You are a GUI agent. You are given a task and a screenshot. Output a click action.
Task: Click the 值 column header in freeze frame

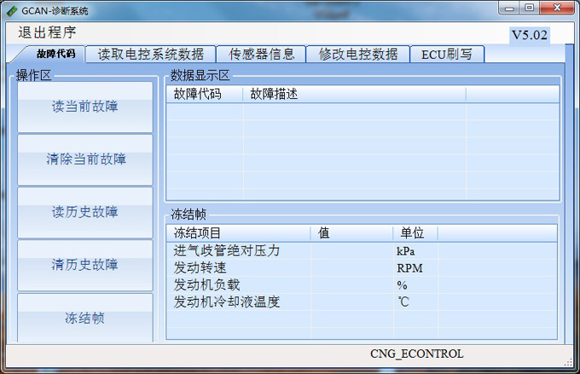pyautogui.click(x=324, y=233)
